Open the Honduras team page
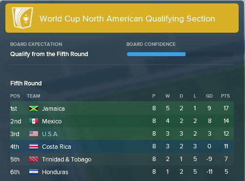This screenshot has height=181, width=245. pyautogui.click(x=55, y=172)
